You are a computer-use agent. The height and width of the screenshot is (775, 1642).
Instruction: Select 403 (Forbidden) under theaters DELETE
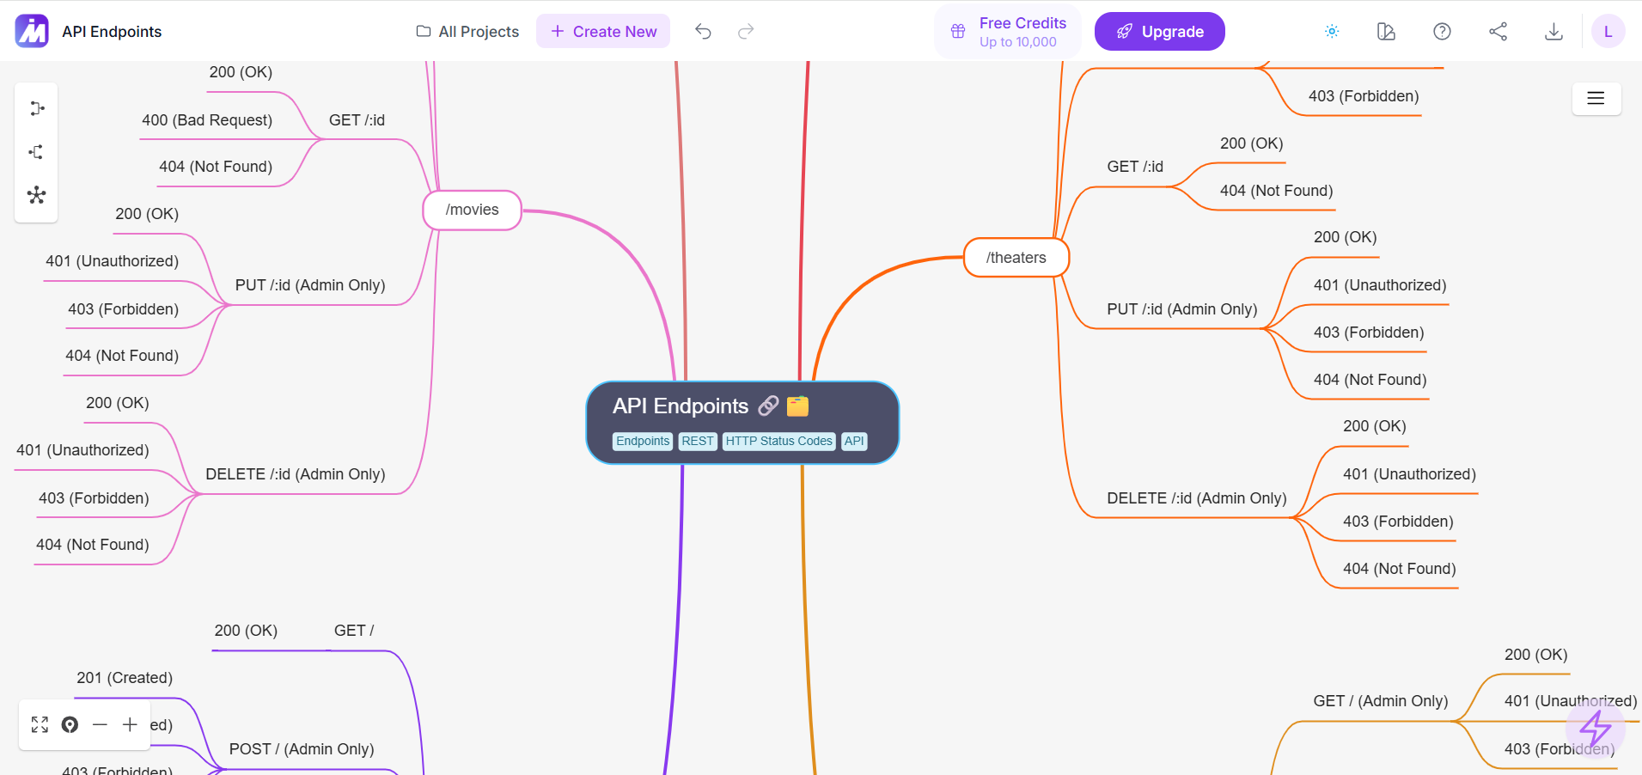[x=1399, y=522]
